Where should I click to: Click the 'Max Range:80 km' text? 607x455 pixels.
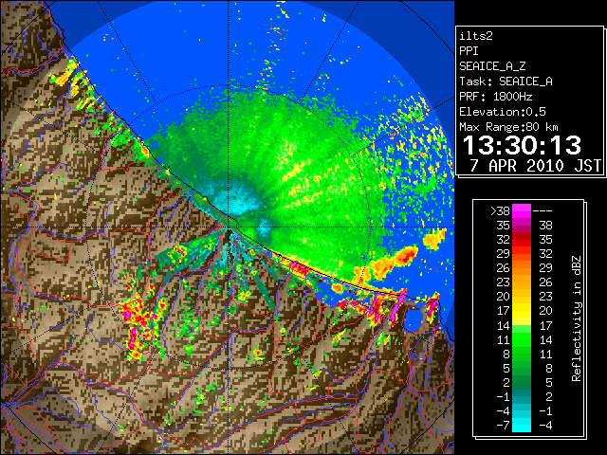[508, 127]
